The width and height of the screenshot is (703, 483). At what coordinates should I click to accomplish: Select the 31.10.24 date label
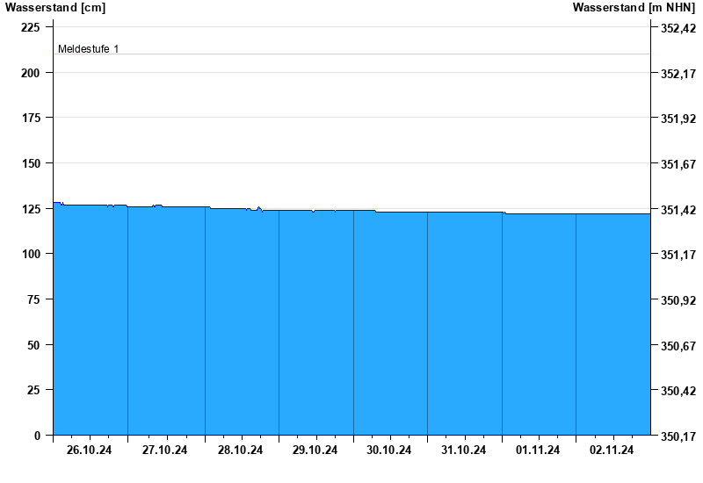[464, 450]
